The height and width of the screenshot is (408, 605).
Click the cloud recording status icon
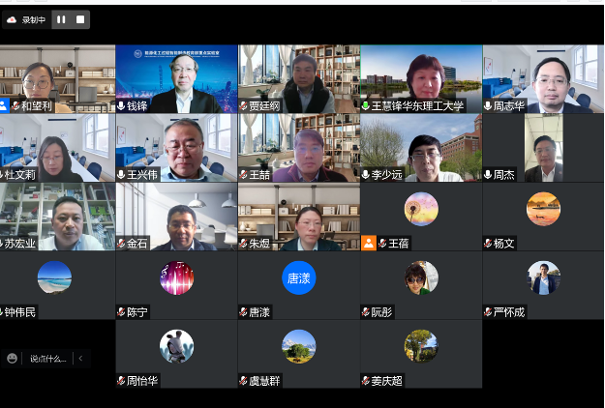[12, 19]
